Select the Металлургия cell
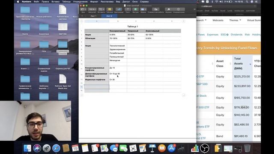 coord(118,60)
